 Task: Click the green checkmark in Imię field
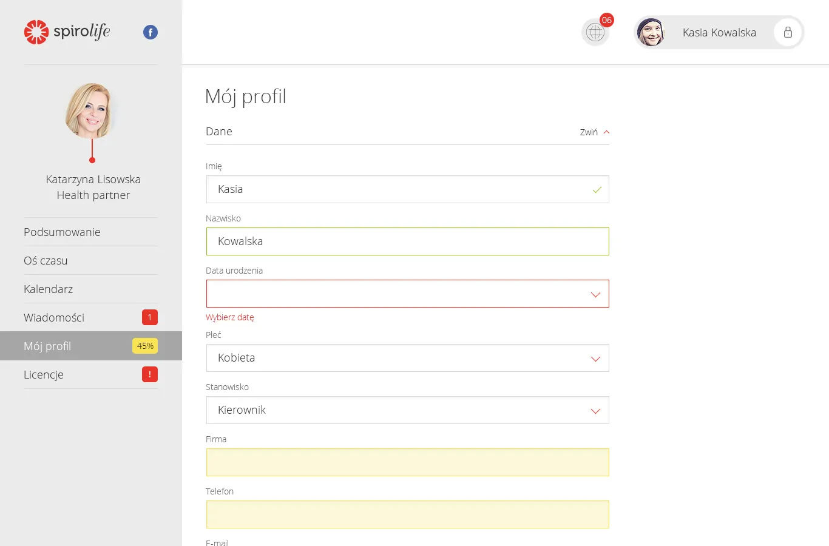pos(597,190)
